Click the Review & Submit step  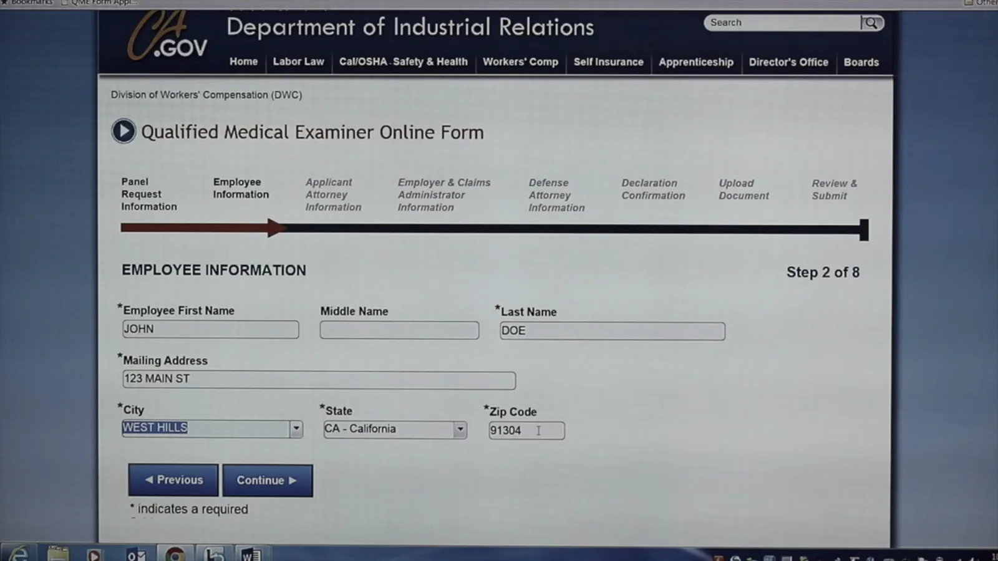point(835,189)
